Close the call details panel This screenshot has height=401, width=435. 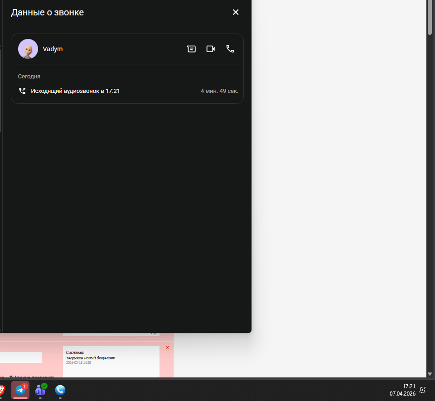point(236,12)
